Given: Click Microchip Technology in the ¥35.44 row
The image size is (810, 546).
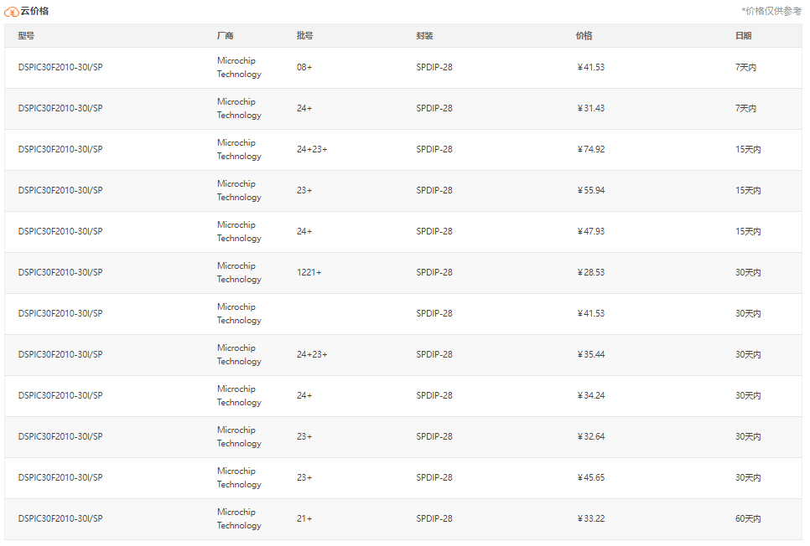Looking at the screenshot, I should click(239, 354).
